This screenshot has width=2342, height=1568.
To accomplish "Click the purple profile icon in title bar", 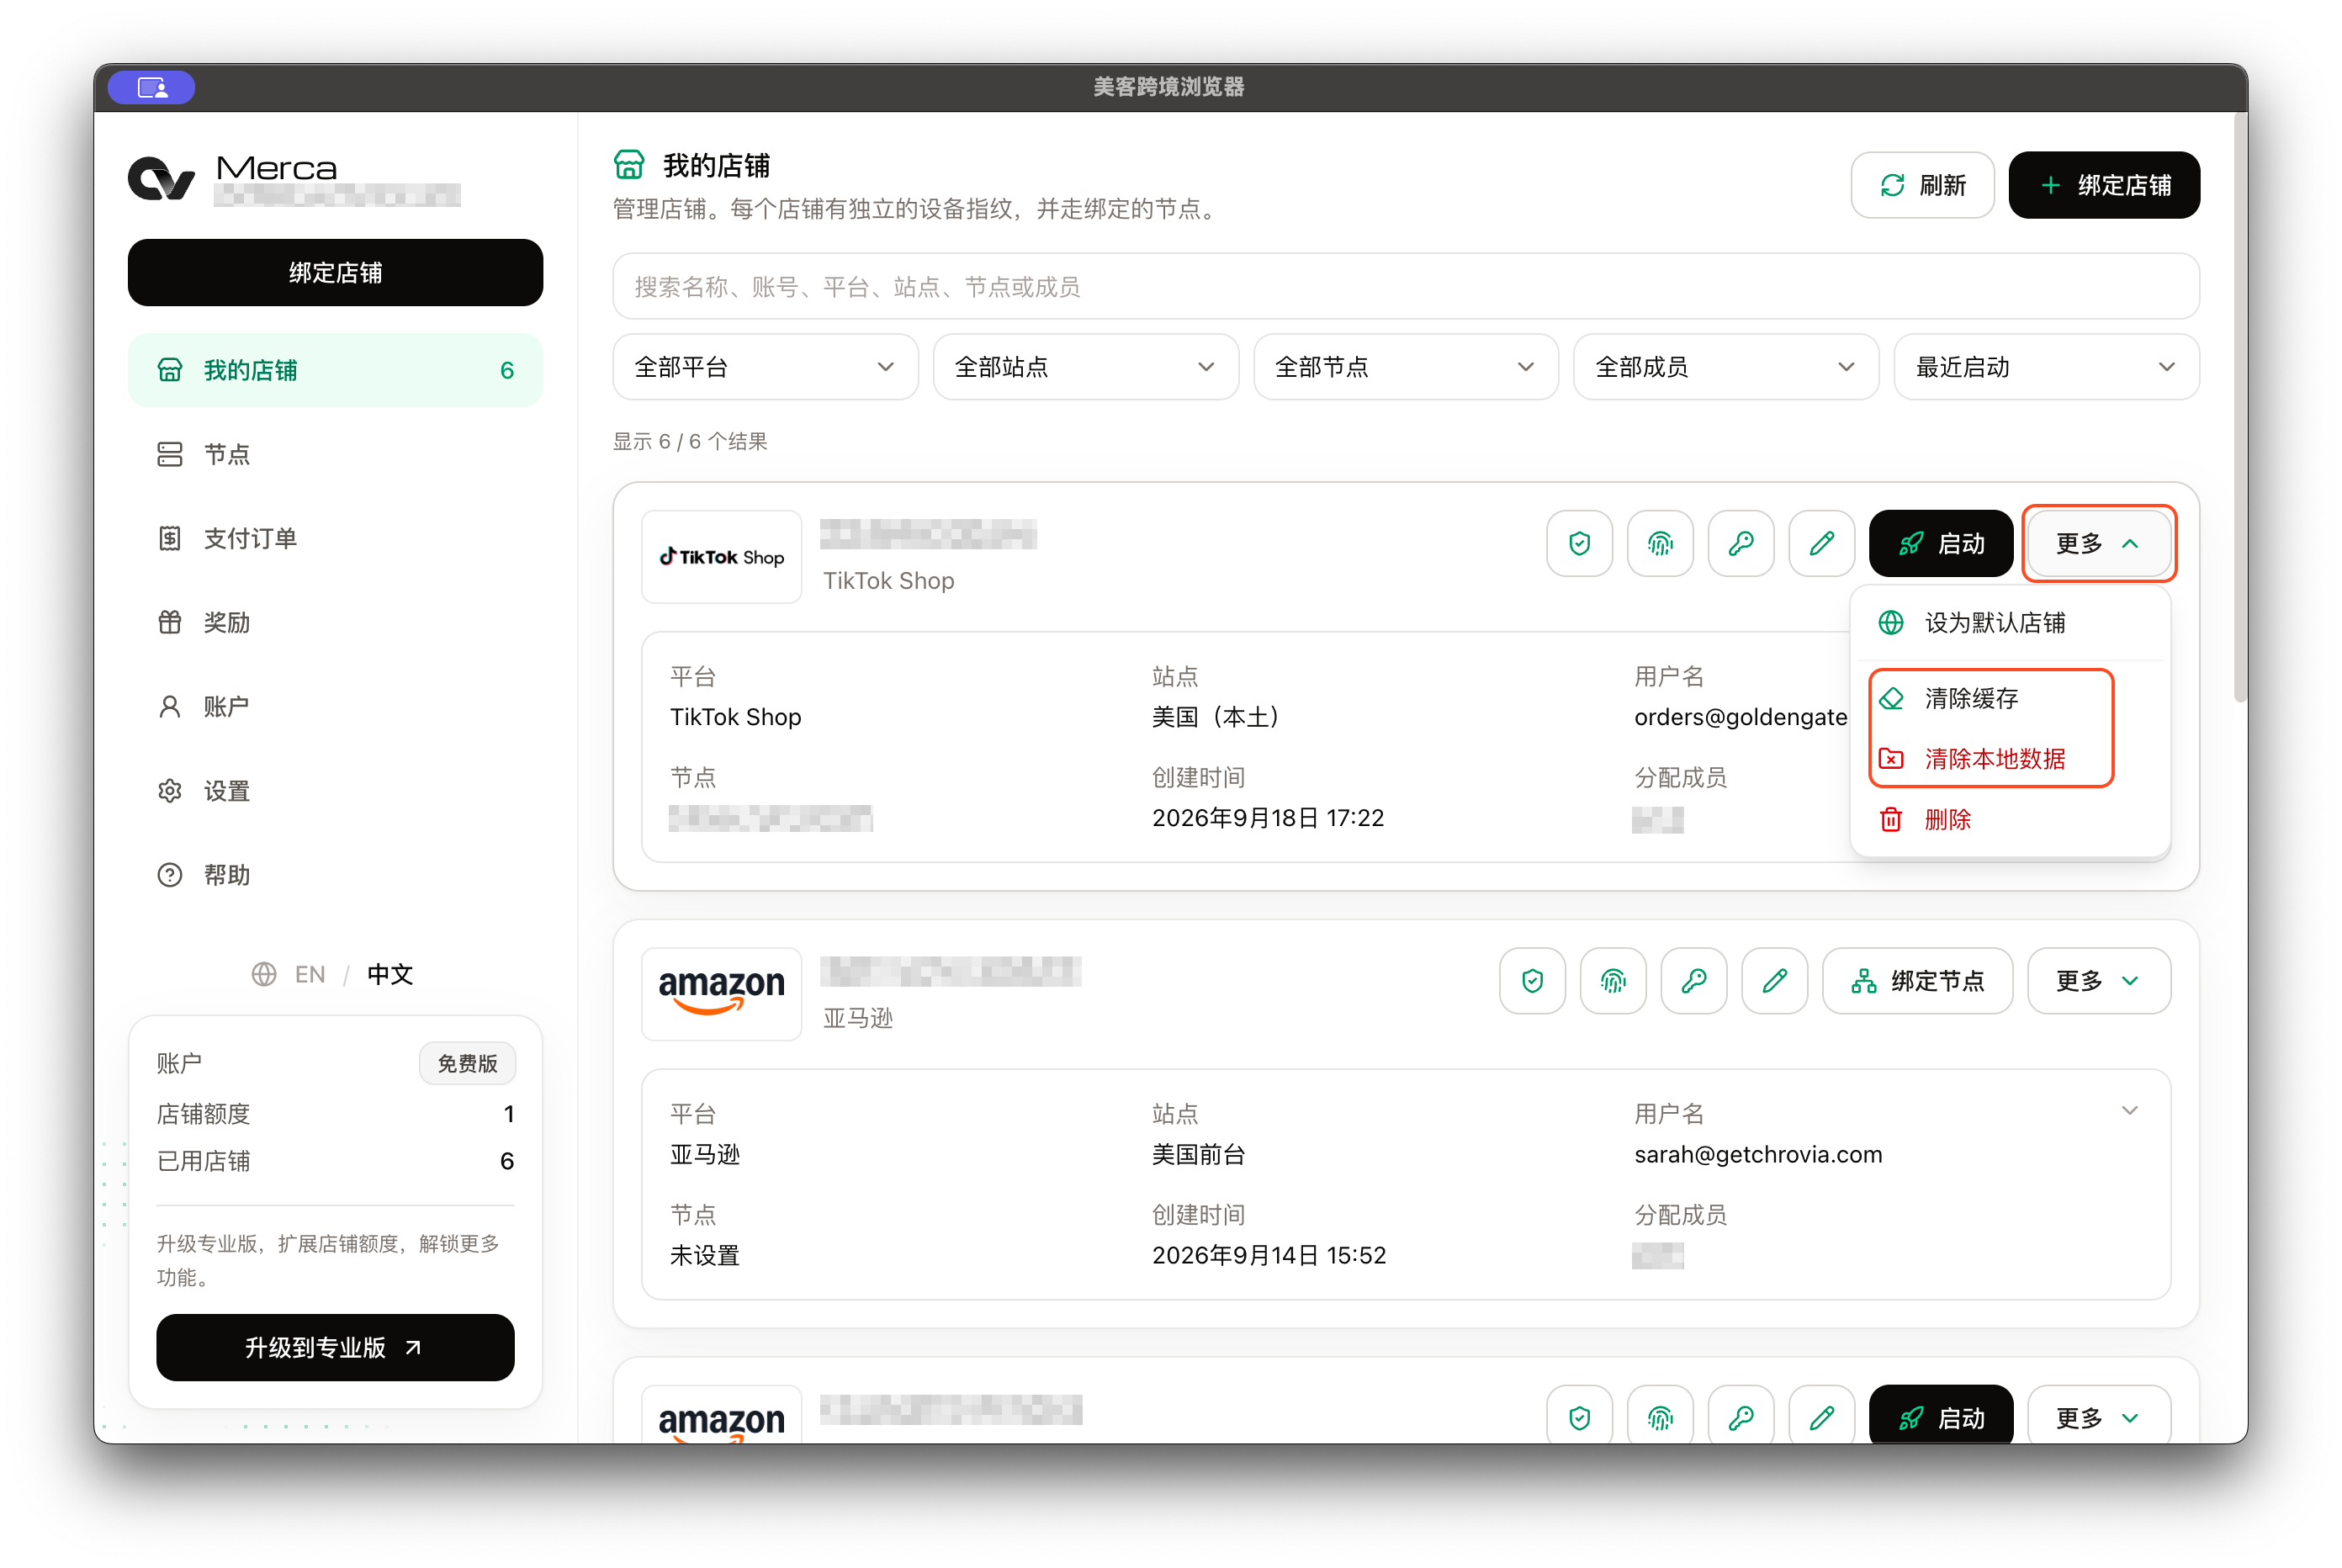I will (x=152, y=87).
